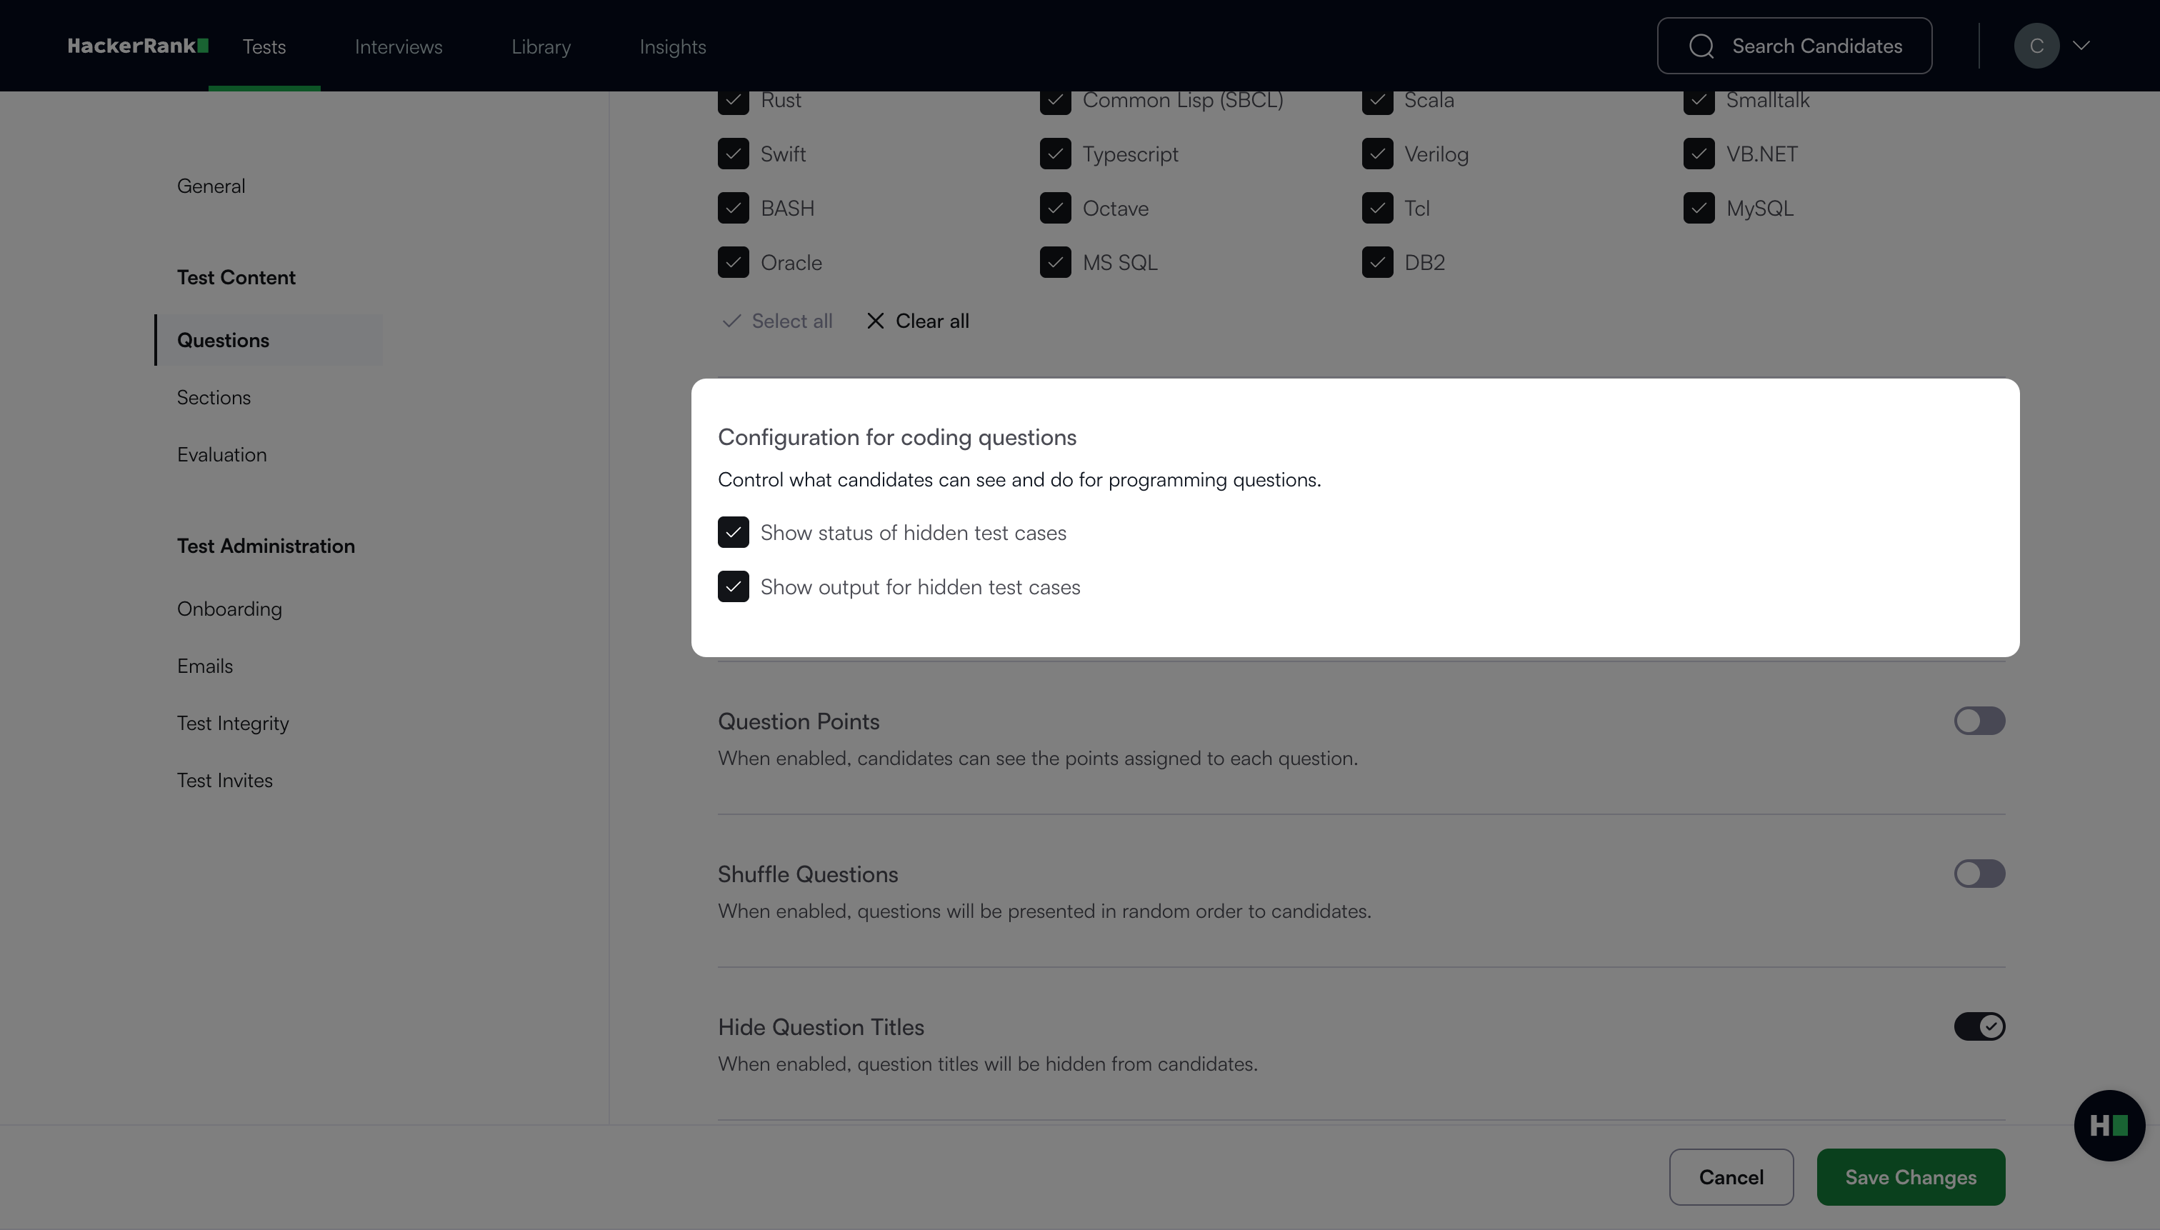The height and width of the screenshot is (1230, 2160).
Task: Click the checkmark icon beside Select all
Action: 731,321
